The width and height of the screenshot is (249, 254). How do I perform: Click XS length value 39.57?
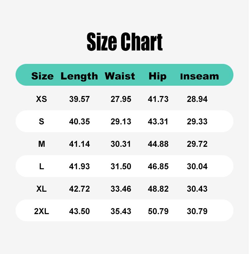click(x=79, y=99)
